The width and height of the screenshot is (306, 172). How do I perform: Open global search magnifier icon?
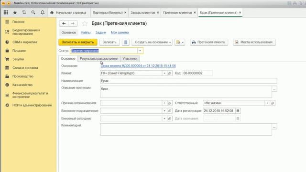coord(33,12)
